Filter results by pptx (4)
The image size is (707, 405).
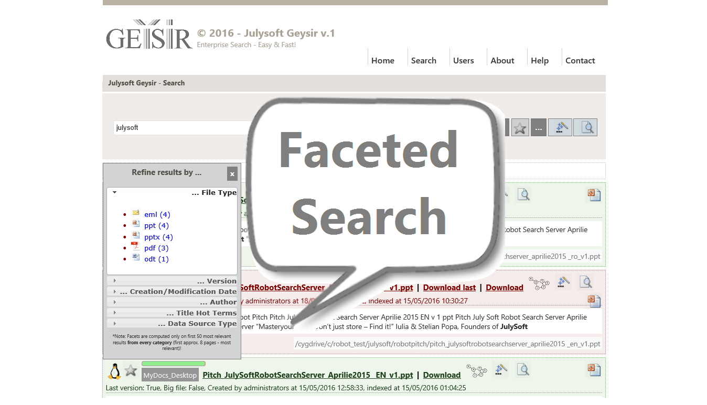coord(158,237)
